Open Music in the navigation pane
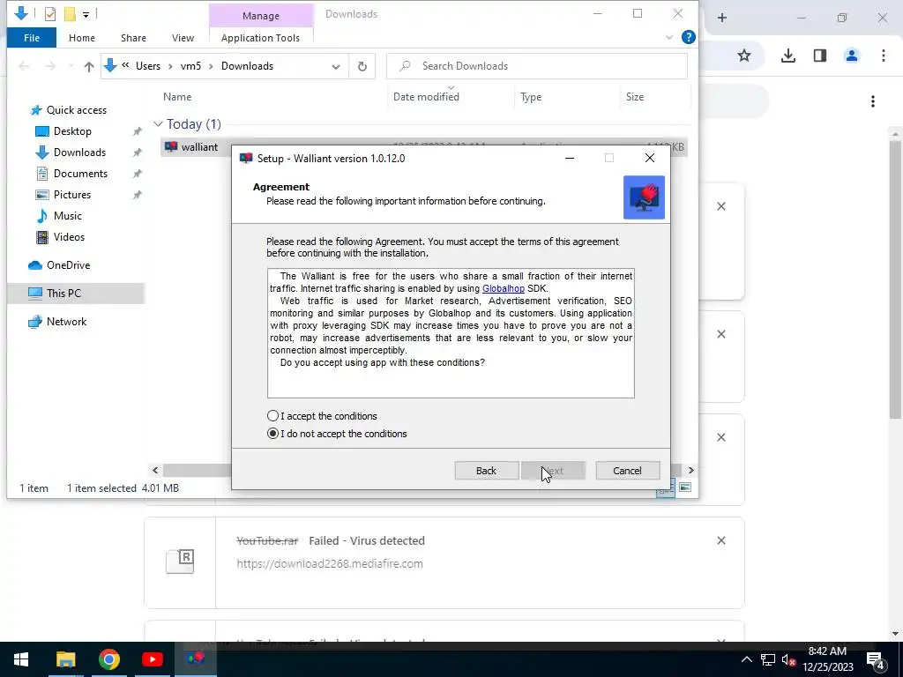 (x=67, y=216)
